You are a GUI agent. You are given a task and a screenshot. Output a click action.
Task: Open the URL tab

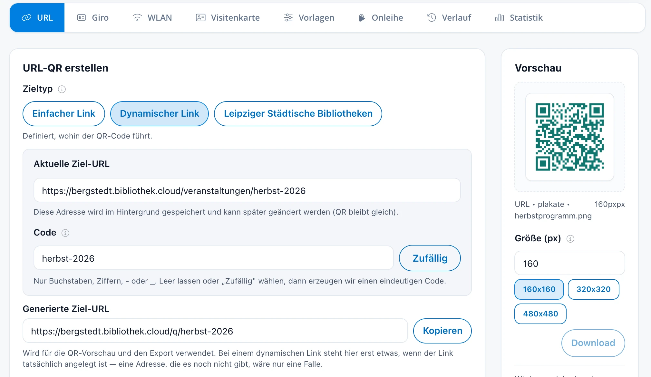(37, 18)
